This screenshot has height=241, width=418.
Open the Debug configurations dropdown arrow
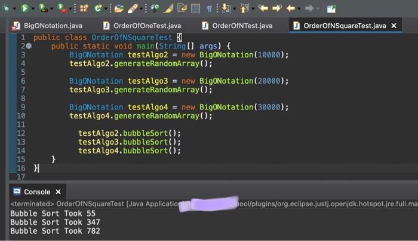pyautogui.click(x=14, y=9)
